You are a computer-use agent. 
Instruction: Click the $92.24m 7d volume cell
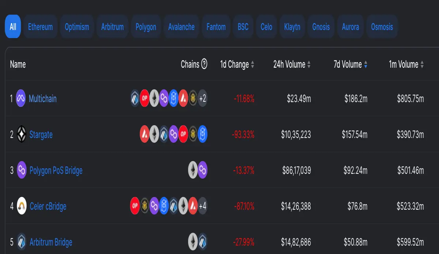[x=356, y=171]
